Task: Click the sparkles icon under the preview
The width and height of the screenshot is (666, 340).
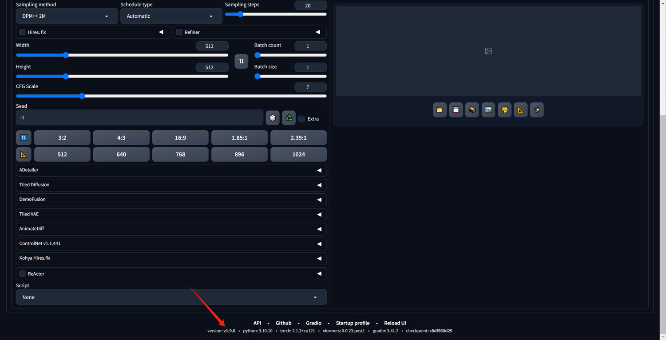Action: [x=537, y=109]
